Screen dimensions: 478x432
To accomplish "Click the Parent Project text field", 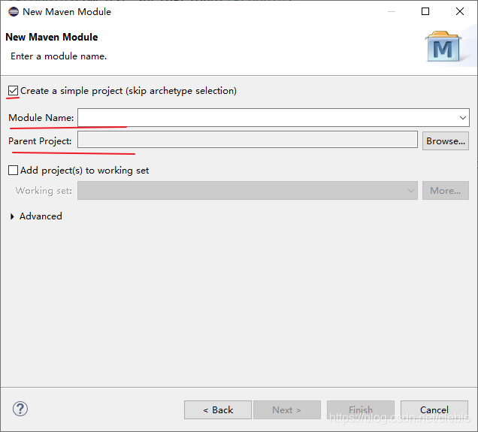I will pos(247,140).
